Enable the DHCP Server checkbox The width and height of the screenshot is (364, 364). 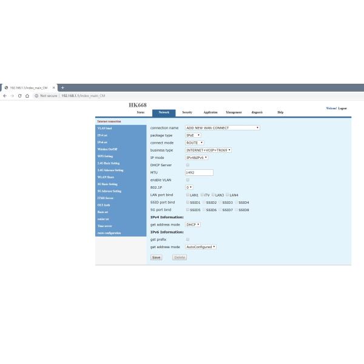tap(188, 165)
